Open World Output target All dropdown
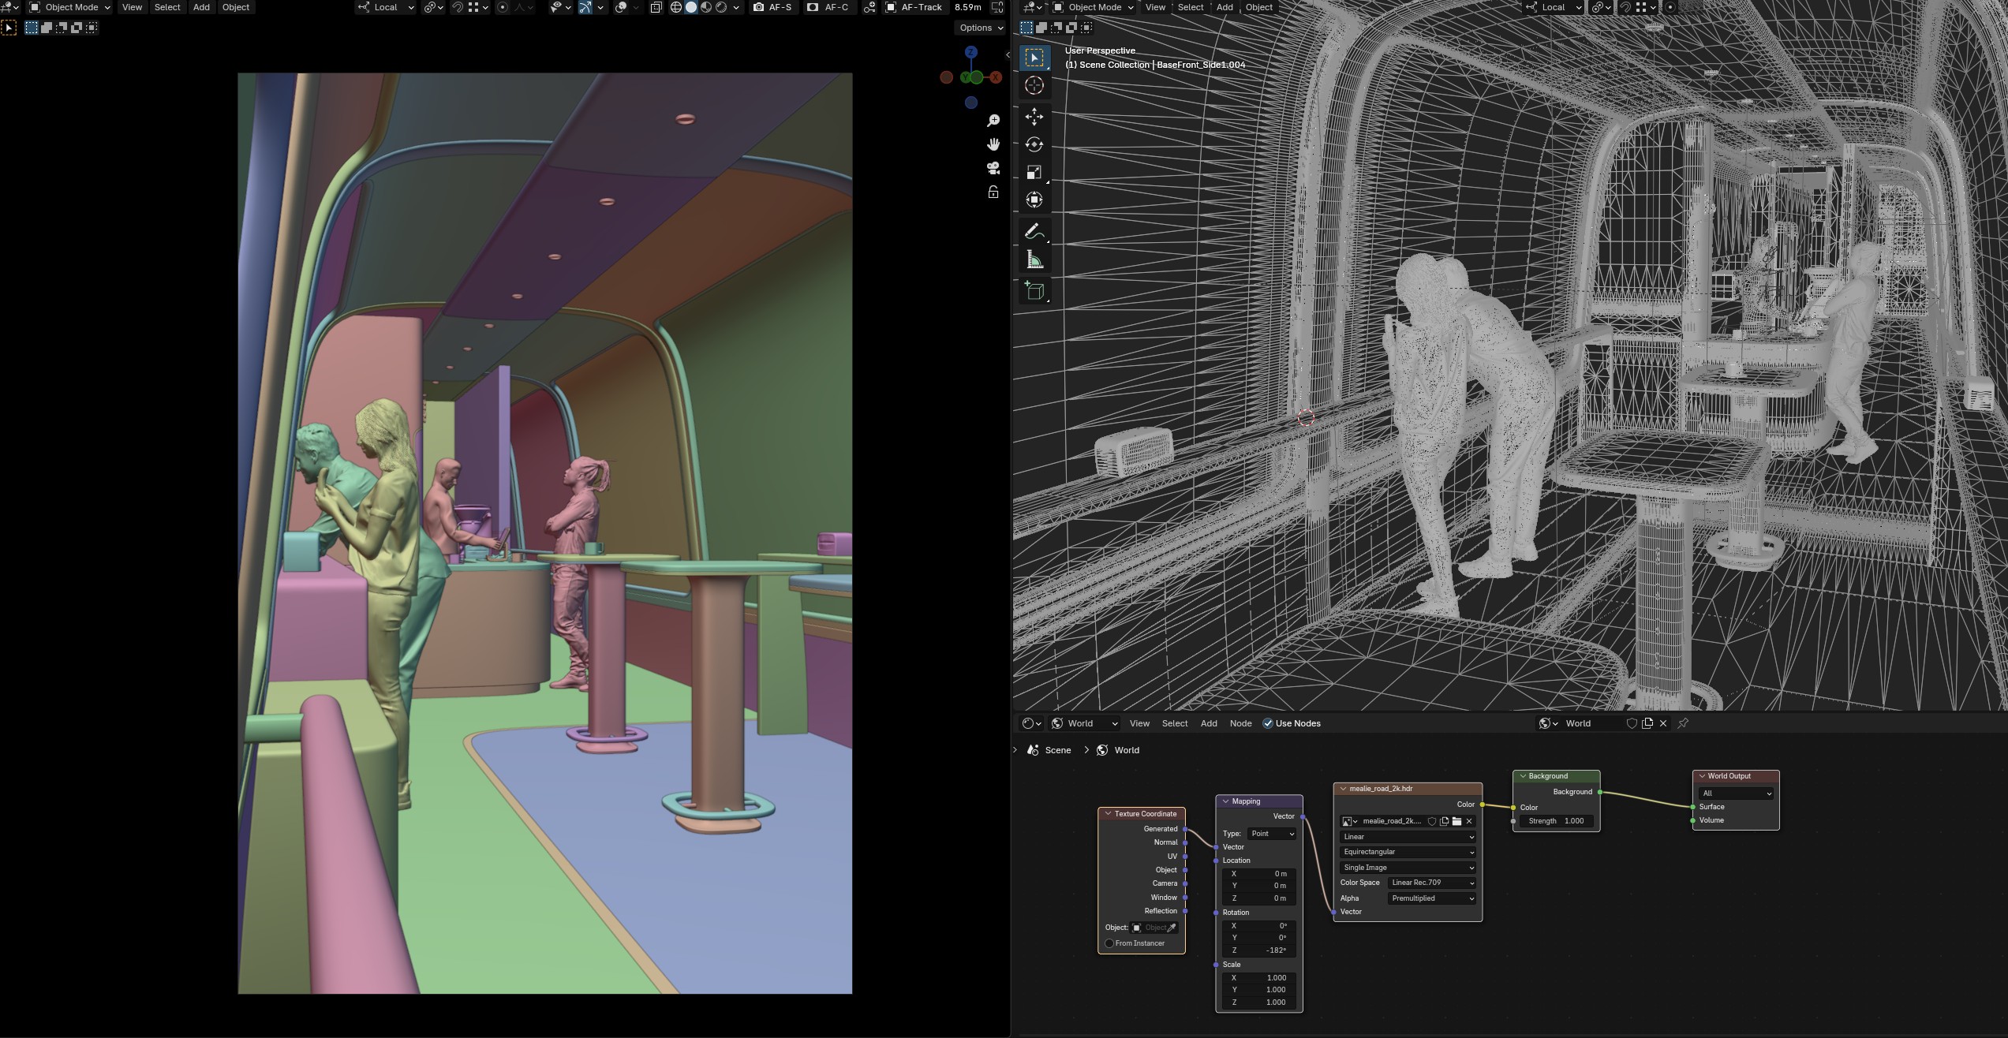This screenshot has height=1038, width=2008. click(x=1736, y=793)
